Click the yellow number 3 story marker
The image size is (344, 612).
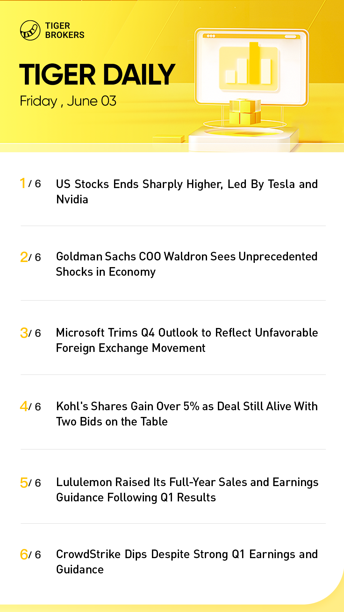coord(24,333)
